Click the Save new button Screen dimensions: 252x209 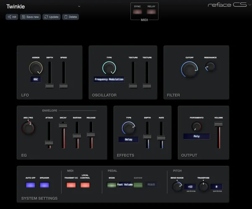coord(30,17)
